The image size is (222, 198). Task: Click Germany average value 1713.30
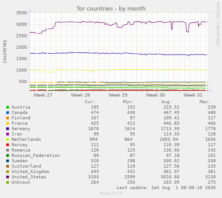point(170,129)
